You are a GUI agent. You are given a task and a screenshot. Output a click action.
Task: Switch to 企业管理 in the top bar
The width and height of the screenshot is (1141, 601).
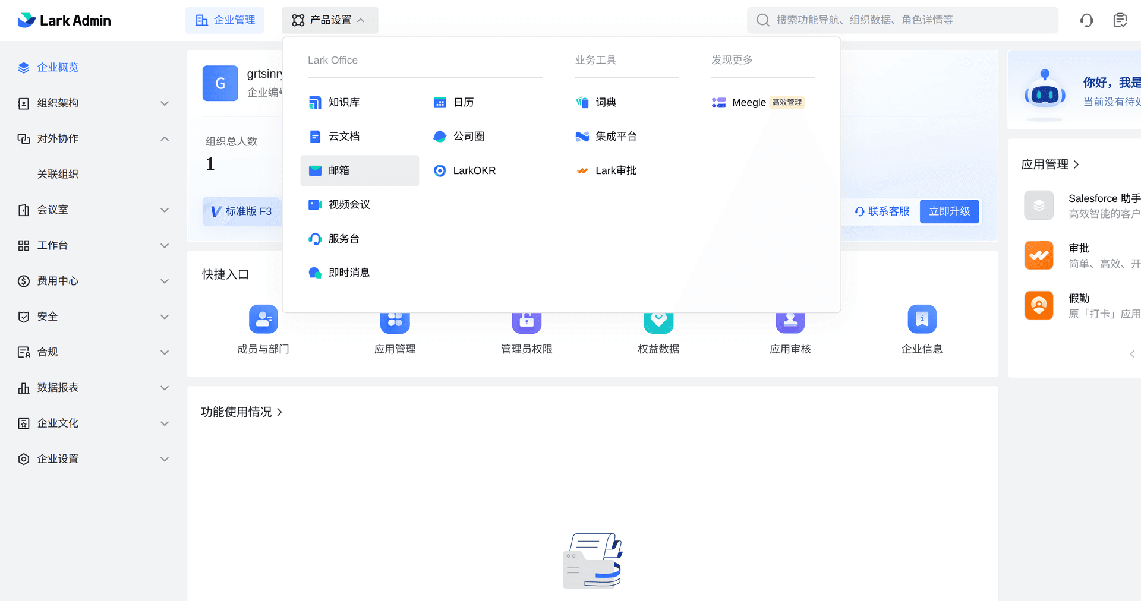pyautogui.click(x=225, y=20)
